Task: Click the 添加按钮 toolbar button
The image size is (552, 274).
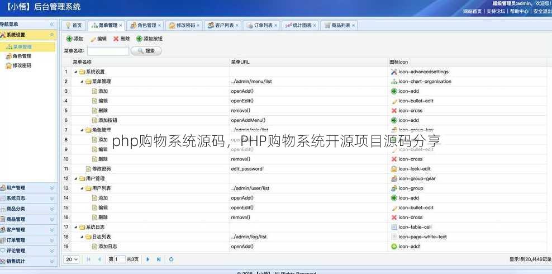Action: (x=150, y=39)
